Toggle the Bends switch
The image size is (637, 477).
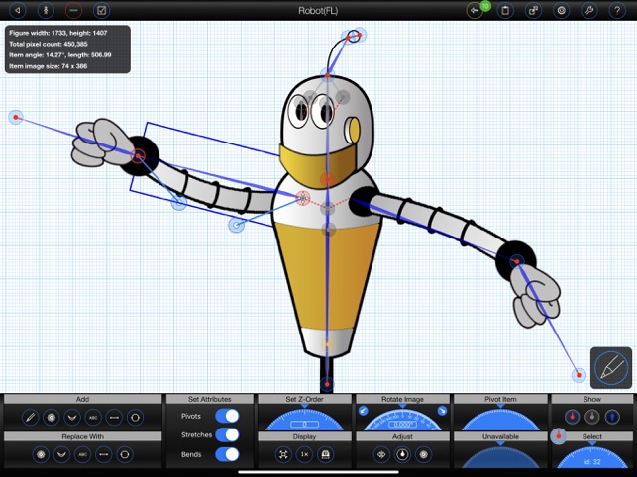[x=227, y=454]
